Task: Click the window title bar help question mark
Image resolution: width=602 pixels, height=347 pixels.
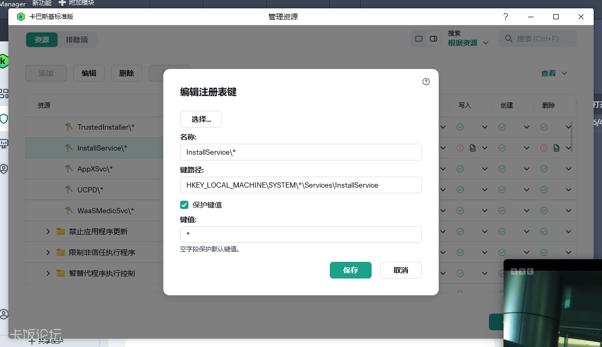Action: click(x=506, y=17)
